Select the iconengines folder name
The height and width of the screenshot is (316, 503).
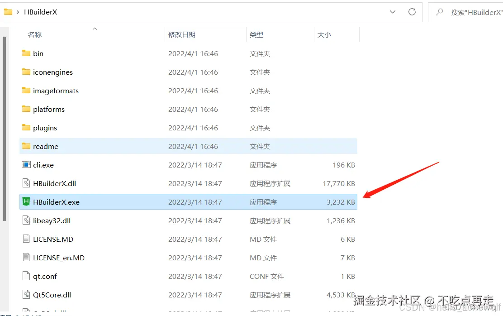tap(53, 72)
